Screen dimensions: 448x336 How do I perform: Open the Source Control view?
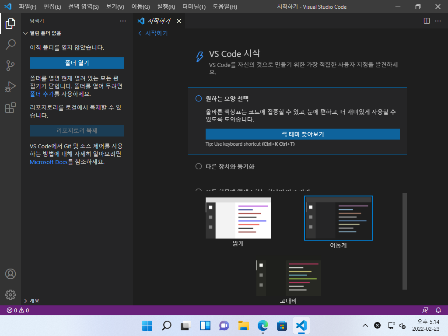pyautogui.click(x=10, y=66)
